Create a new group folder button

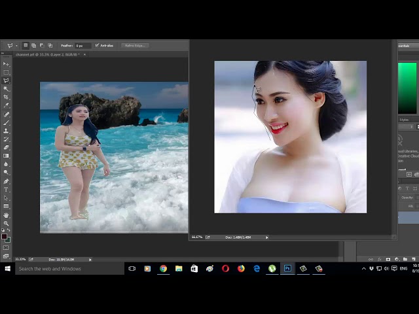405,259
